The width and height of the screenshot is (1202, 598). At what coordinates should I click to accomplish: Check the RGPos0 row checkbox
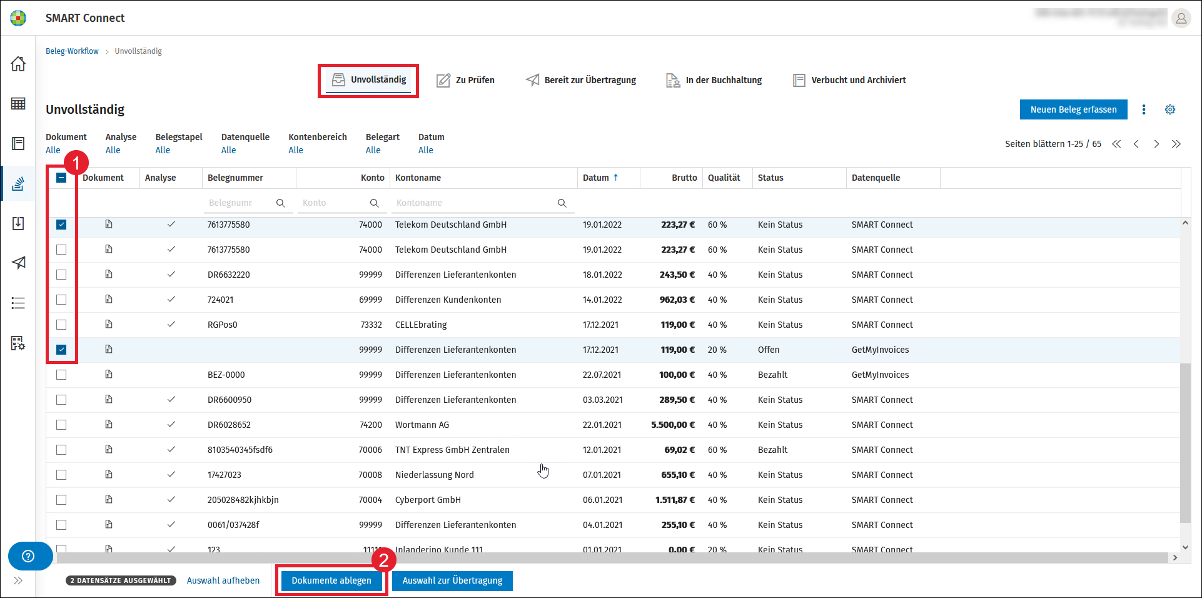point(61,325)
